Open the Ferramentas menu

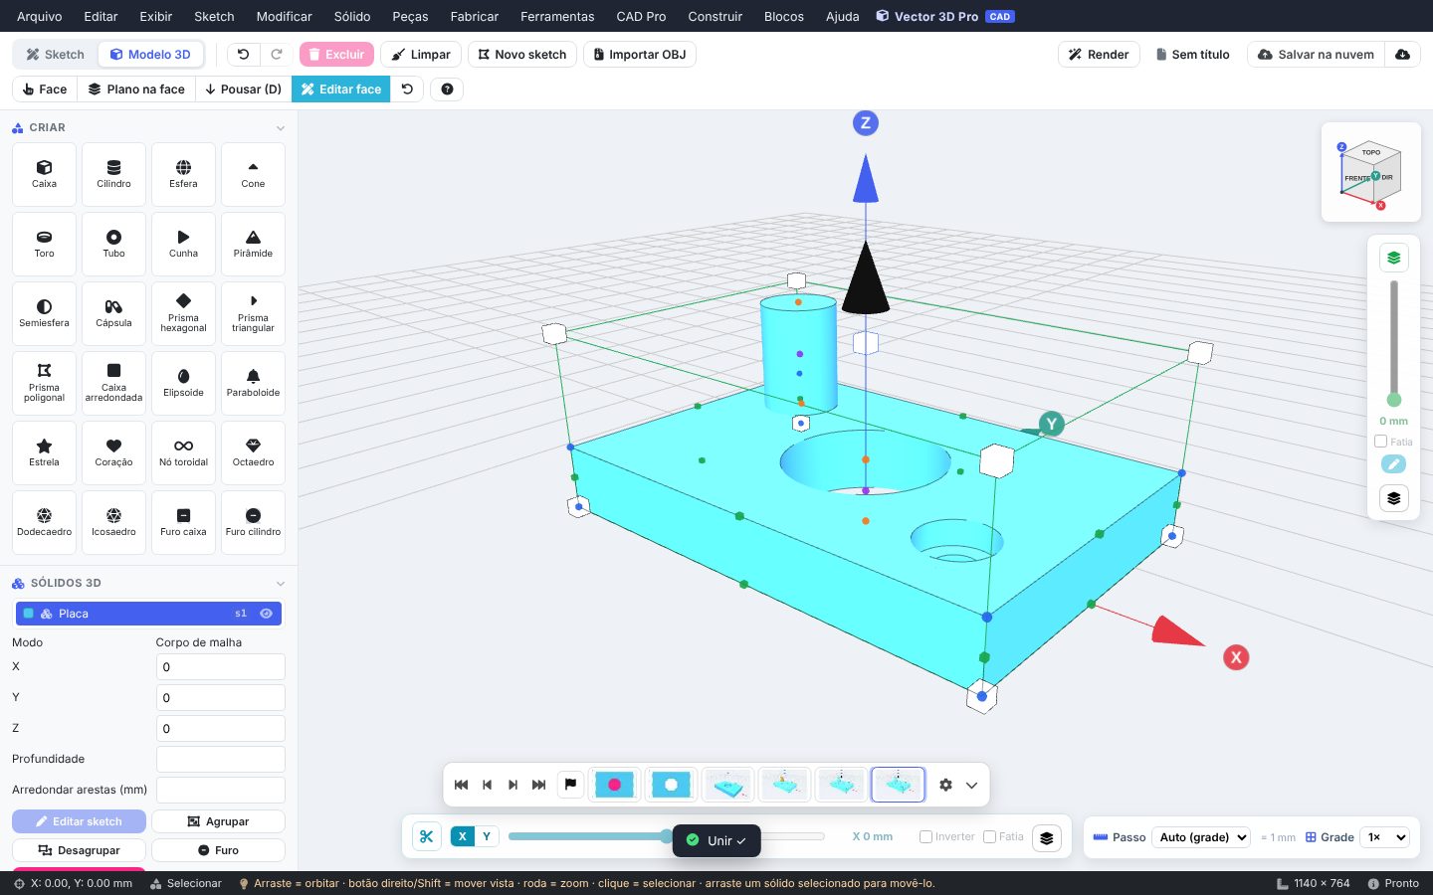(557, 16)
